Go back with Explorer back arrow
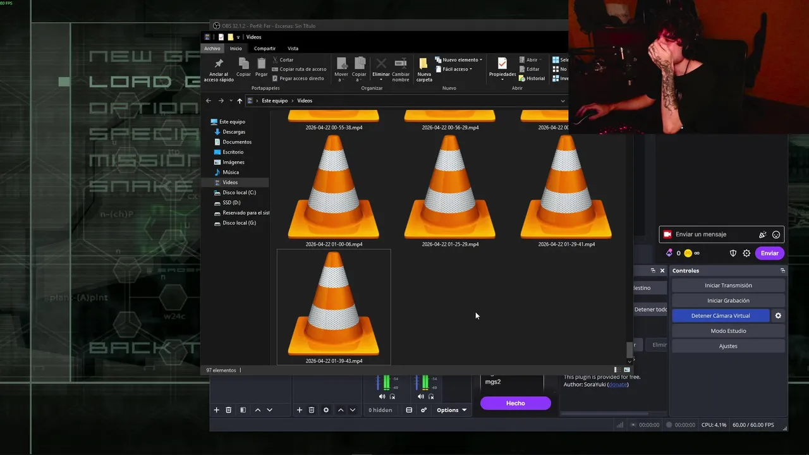Image resolution: width=809 pixels, height=455 pixels. (209, 100)
